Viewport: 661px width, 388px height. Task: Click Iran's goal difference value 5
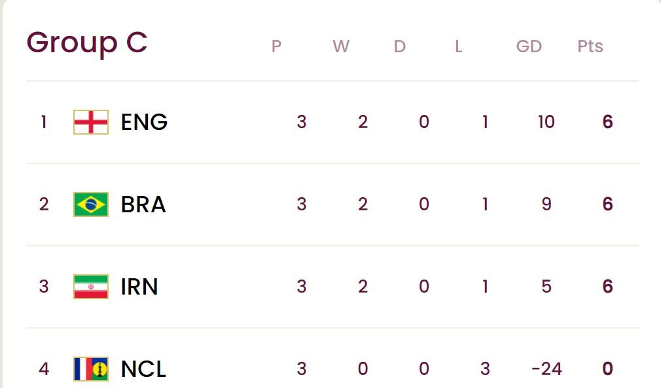[546, 287]
